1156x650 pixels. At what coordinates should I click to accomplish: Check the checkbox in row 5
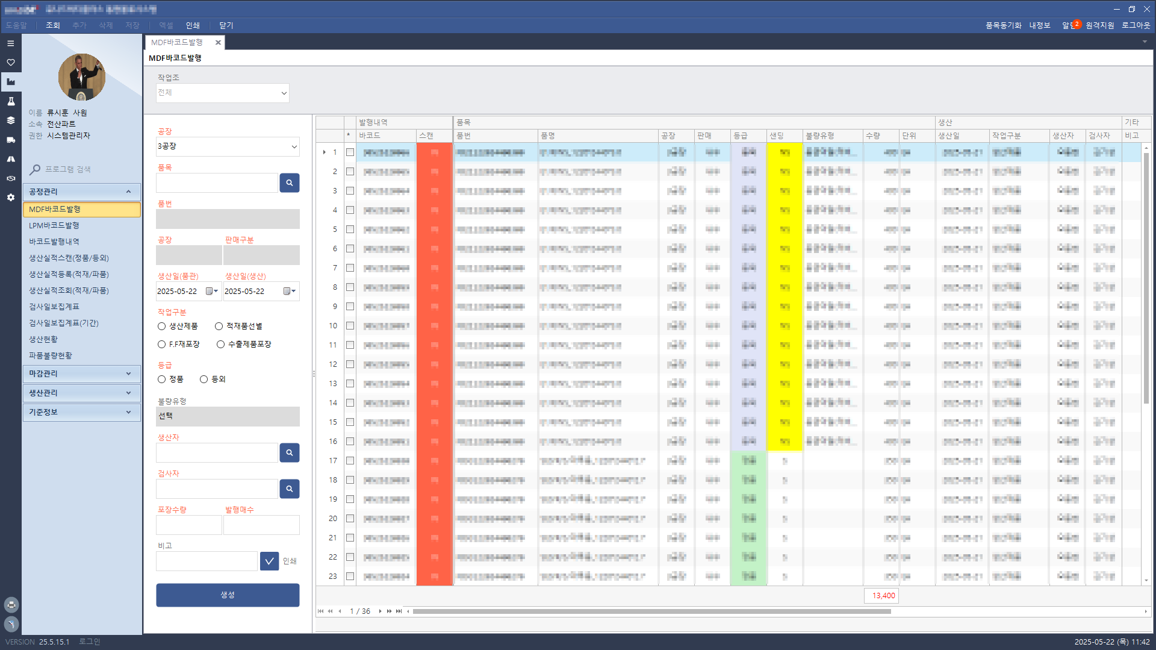pyautogui.click(x=350, y=230)
